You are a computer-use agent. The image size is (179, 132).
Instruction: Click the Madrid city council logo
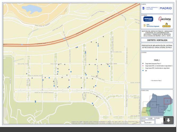144,8
